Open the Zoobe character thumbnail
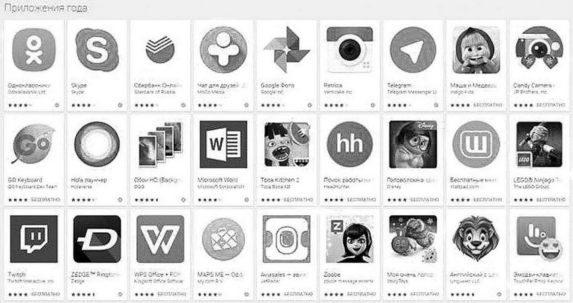 tap(350, 239)
